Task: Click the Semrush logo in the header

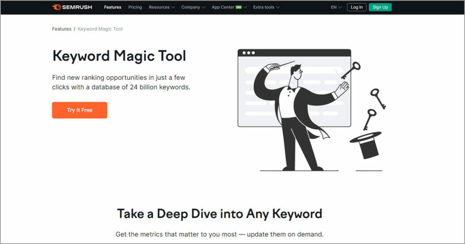Action: click(72, 7)
